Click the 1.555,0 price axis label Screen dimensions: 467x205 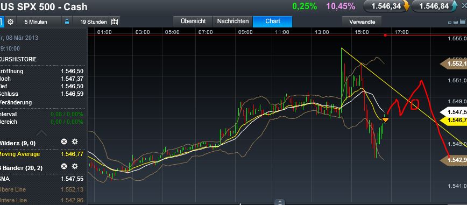point(457,38)
